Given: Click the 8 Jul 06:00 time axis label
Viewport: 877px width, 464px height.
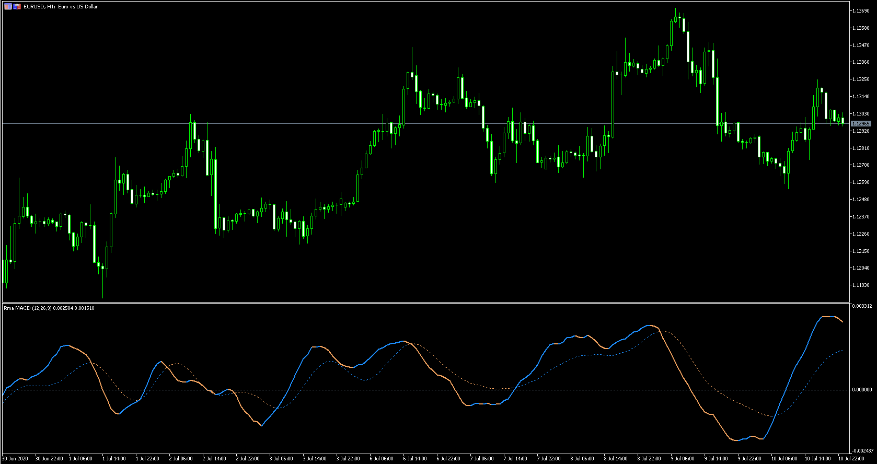Looking at the screenshot, I should [582, 459].
